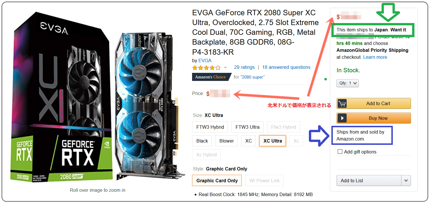430x203 pixels.
Task: Select Graphic Card Only style
Action: [x=217, y=181]
